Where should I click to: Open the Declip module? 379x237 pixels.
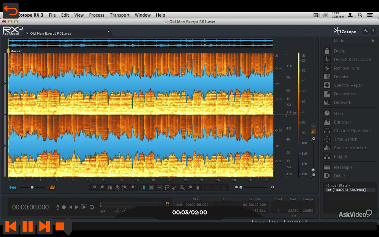pyautogui.click(x=339, y=51)
